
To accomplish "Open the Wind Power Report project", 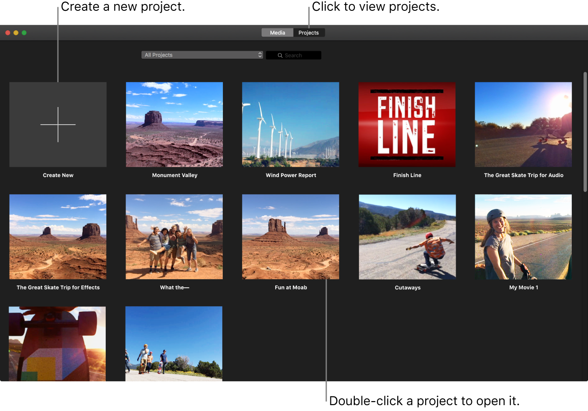I will 291,124.
